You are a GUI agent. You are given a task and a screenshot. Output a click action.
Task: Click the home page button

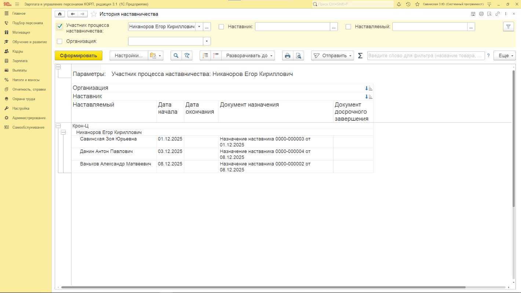point(59,14)
